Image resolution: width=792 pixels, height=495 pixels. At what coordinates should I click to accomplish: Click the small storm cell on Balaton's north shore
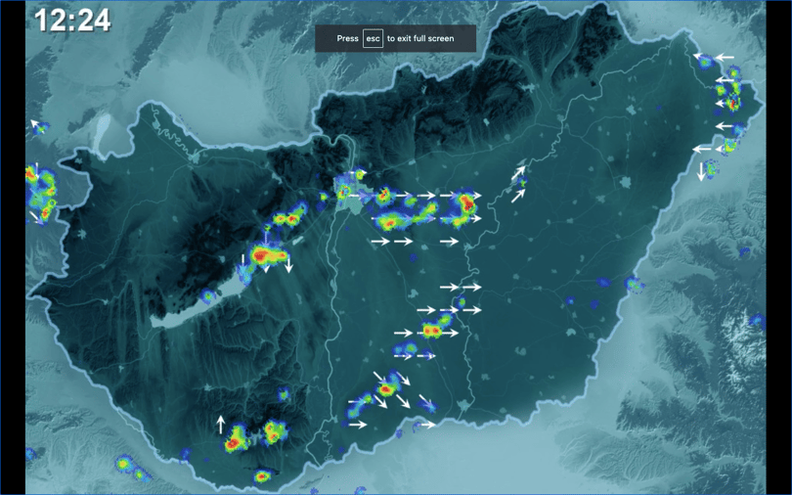click(x=207, y=296)
